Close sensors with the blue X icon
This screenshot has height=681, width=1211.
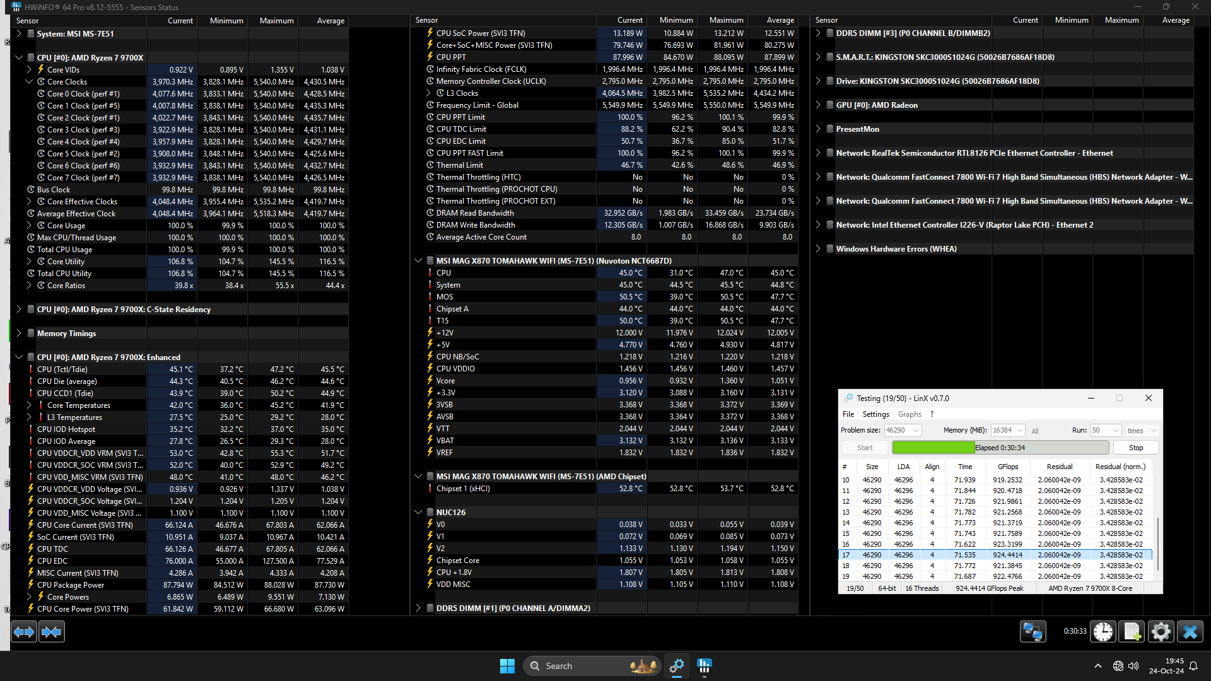(x=1190, y=632)
